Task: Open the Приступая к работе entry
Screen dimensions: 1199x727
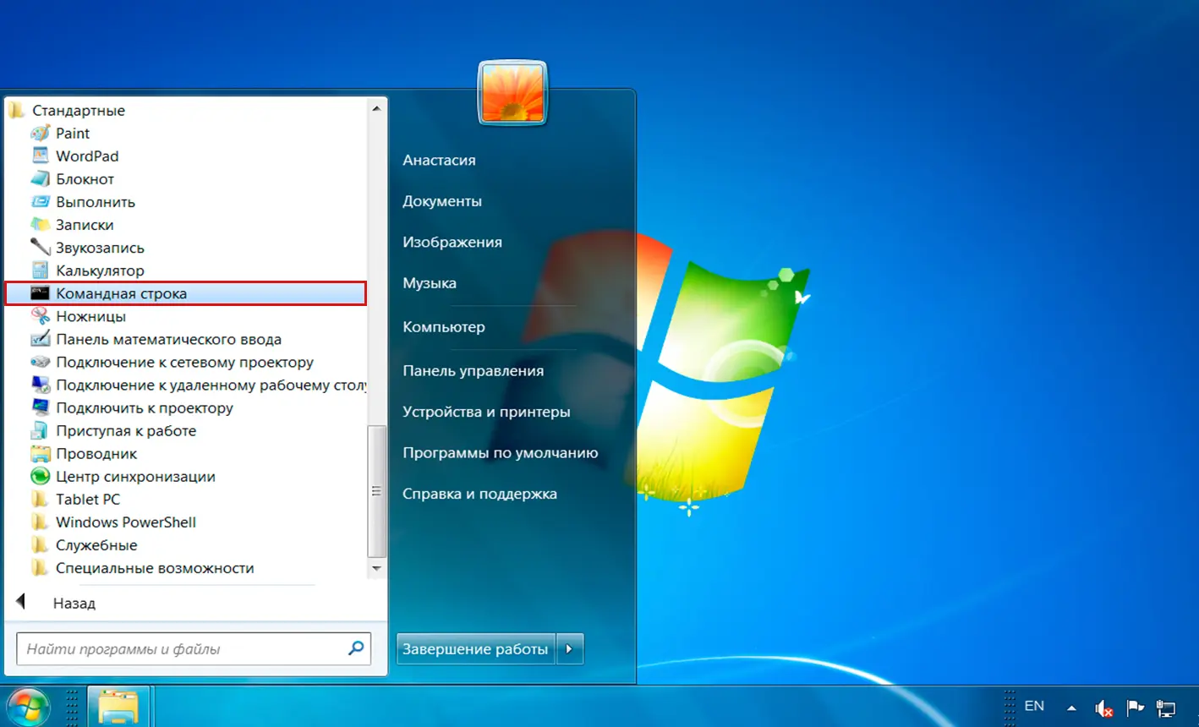Action: click(126, 430)
